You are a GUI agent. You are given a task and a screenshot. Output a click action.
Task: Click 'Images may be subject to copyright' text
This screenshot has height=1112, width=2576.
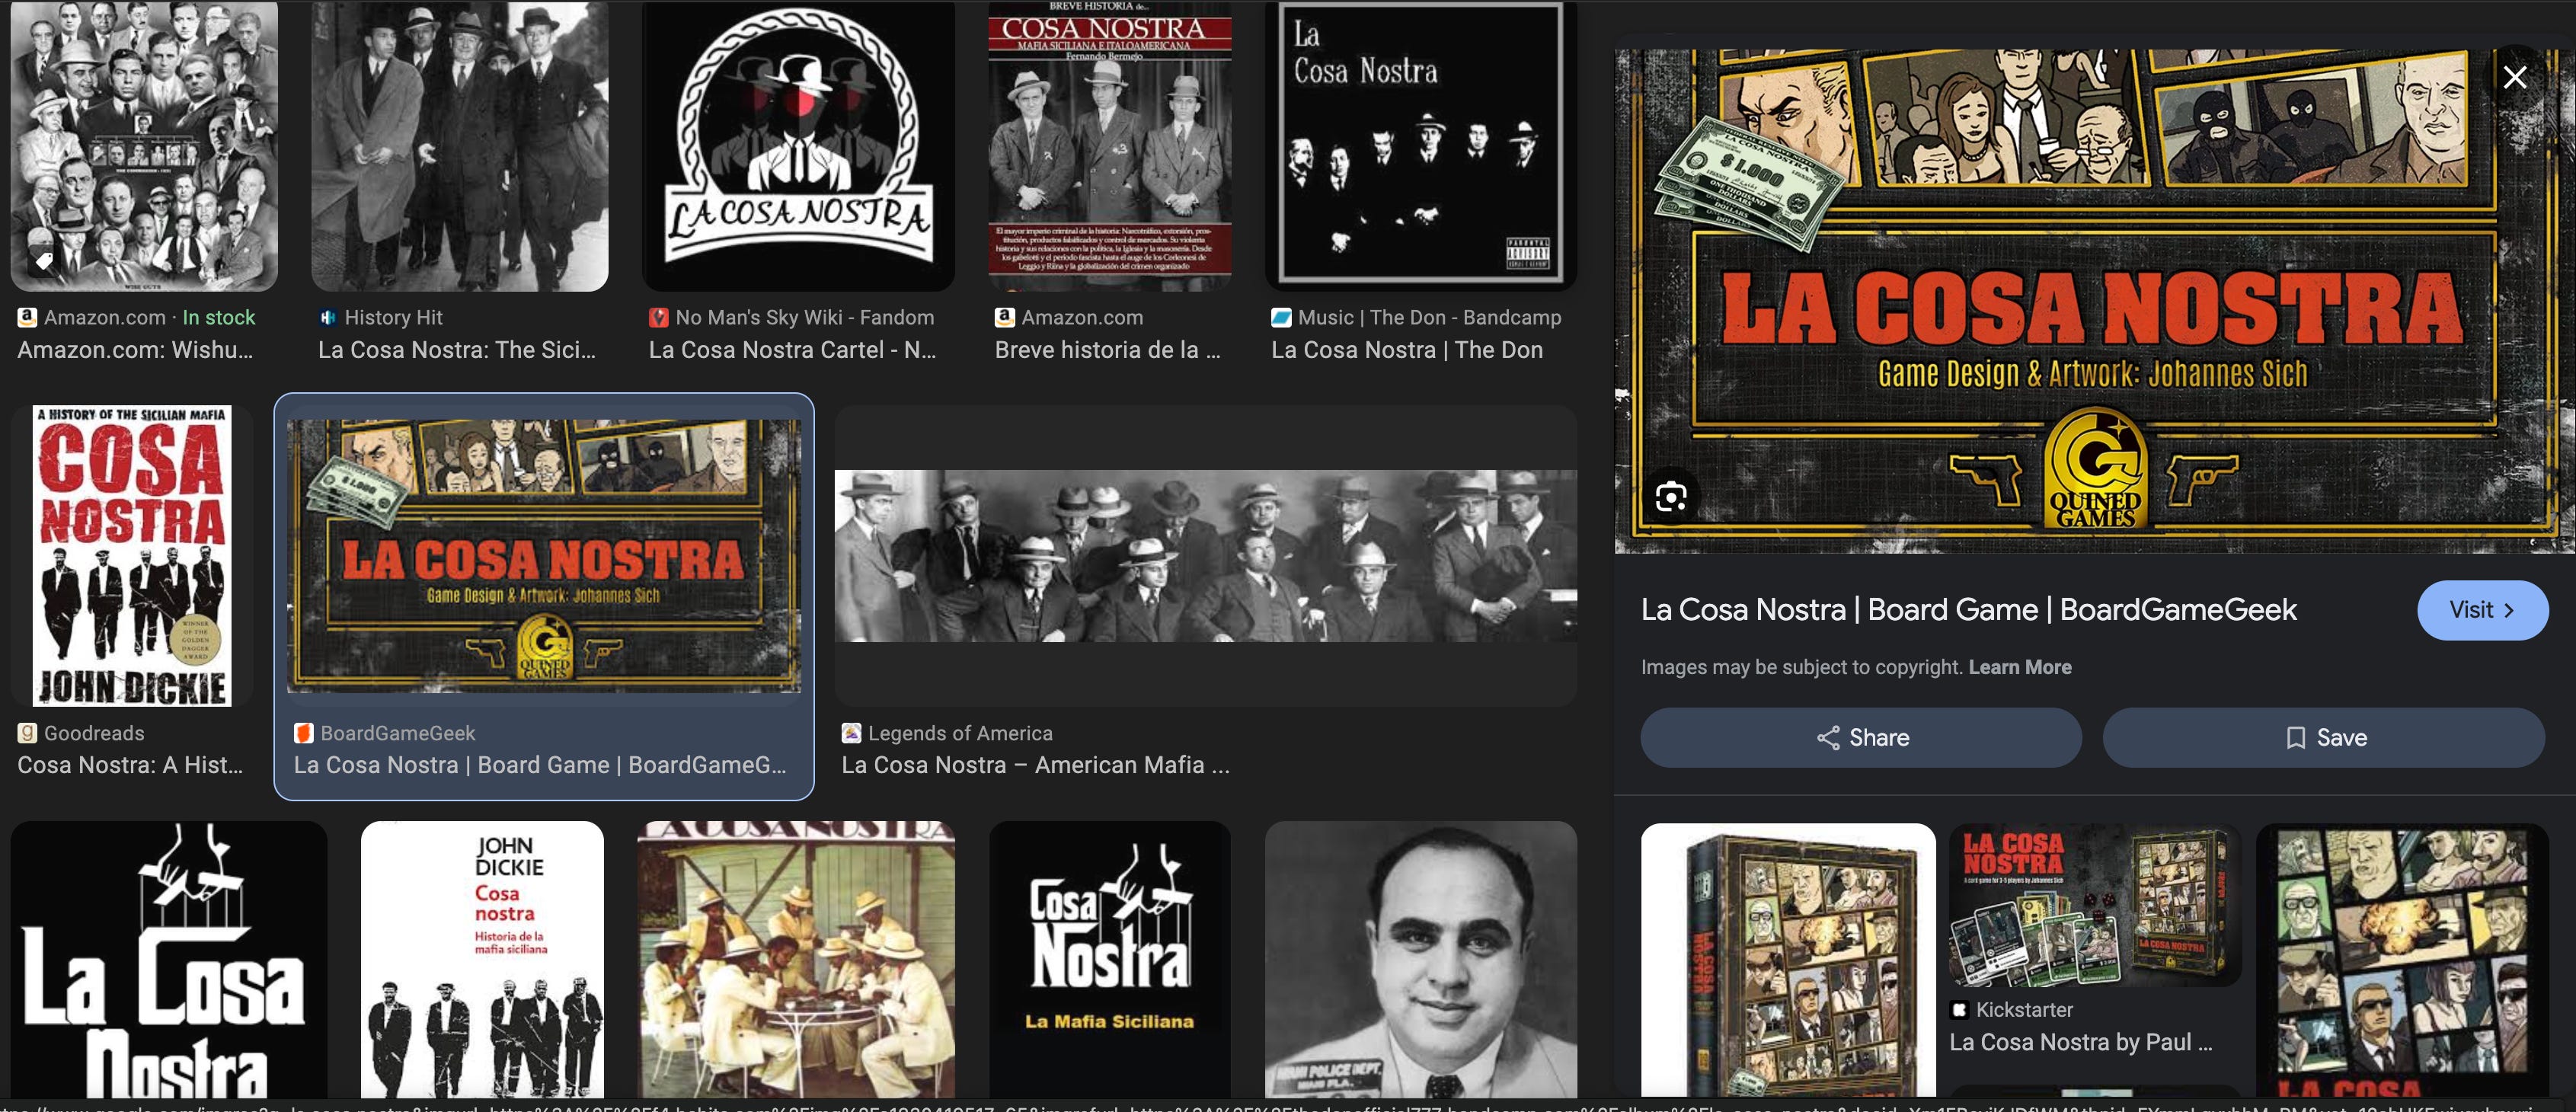1802,667
